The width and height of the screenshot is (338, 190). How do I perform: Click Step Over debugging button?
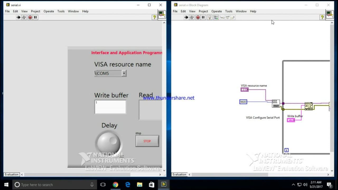point(228,17)
